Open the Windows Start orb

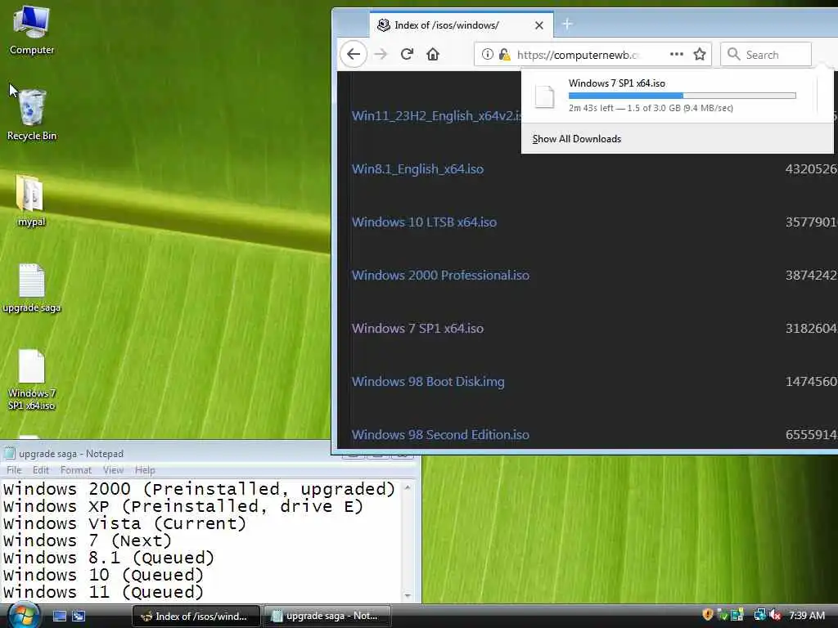click(23, 616)
